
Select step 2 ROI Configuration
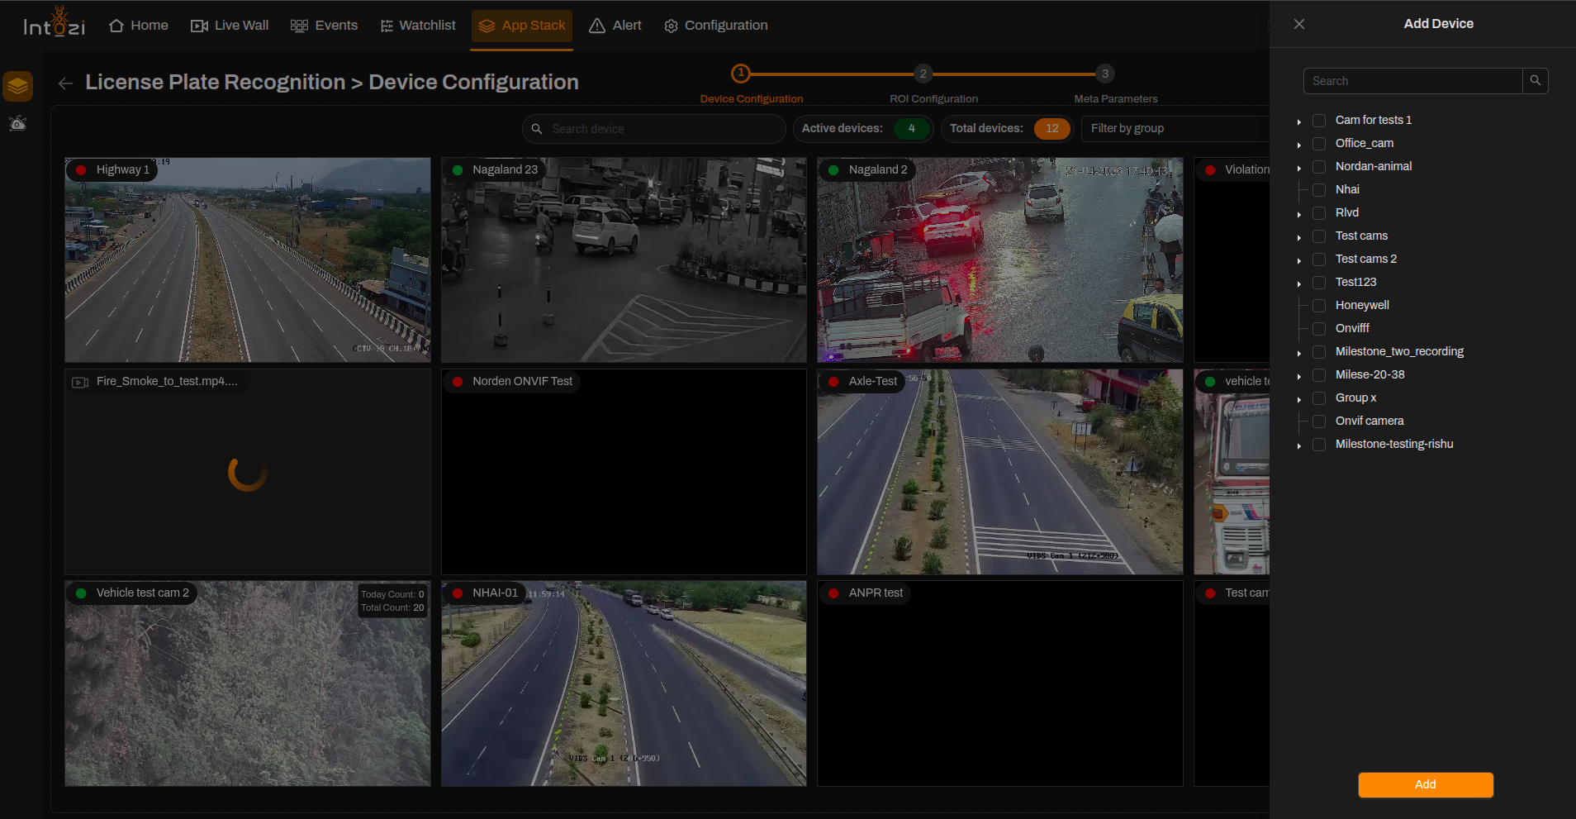point(923,74)
